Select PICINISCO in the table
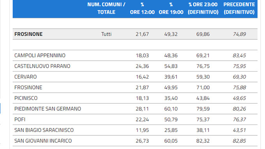 coord(26,98)
